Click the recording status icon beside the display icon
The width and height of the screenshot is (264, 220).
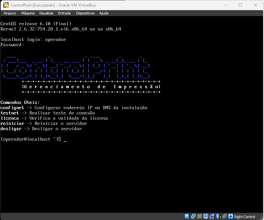(x=212, y=216)
